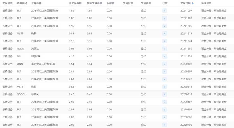Select the YINN ticker cell

click(20, 64)
